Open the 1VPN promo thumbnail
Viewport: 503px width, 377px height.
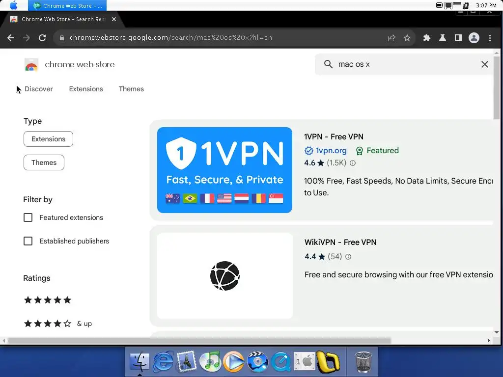(x=224, y=170)
